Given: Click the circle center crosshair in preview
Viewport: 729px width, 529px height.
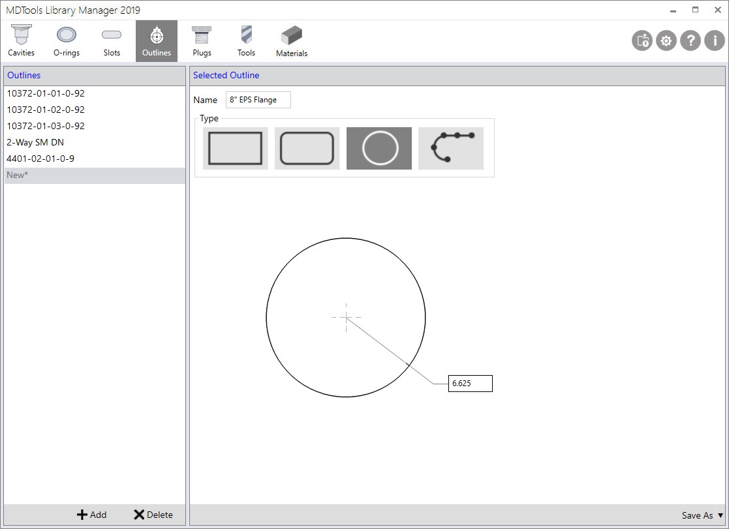Looking at the screenshot, I should pyautogui.click(x=346, y=318).
